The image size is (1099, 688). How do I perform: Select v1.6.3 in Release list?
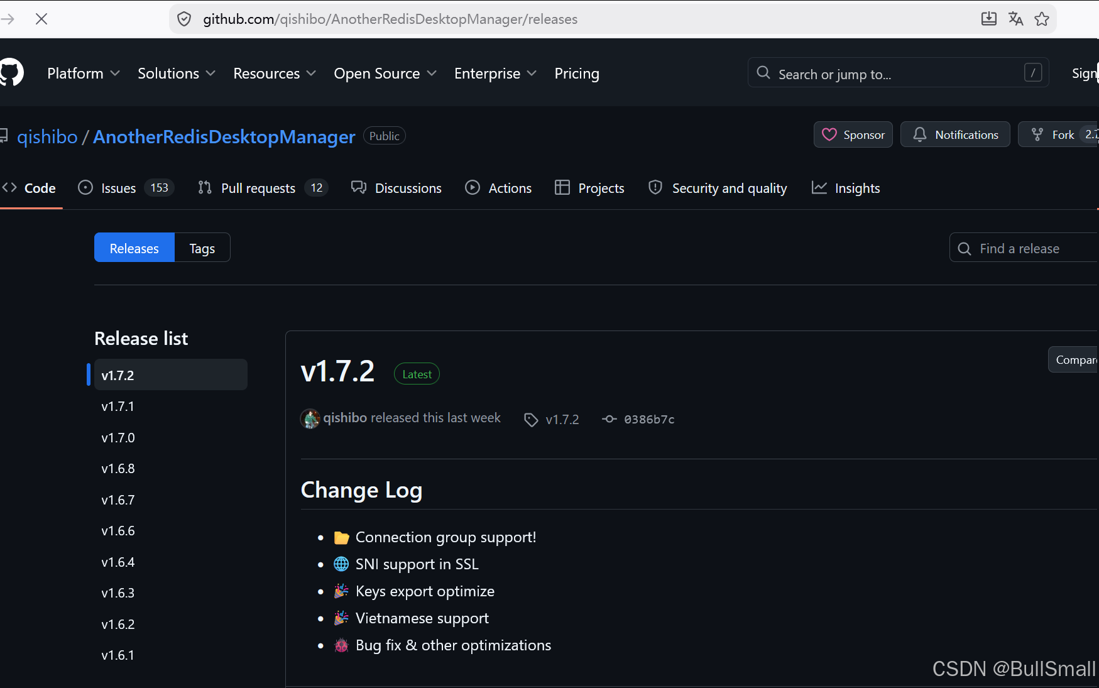[x=171, y=593]
